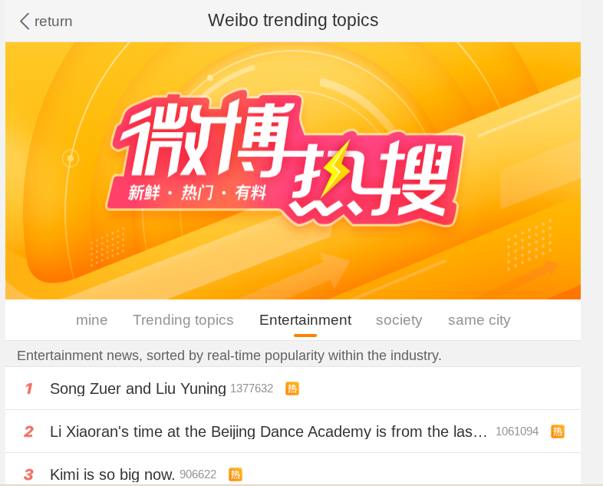Screen dimensions: 603x486
Task: Open the same city tab
Action: point(479,320)
